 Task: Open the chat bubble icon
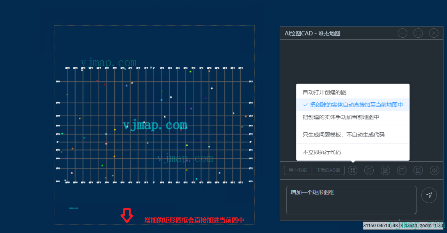(x=369, y=170)
